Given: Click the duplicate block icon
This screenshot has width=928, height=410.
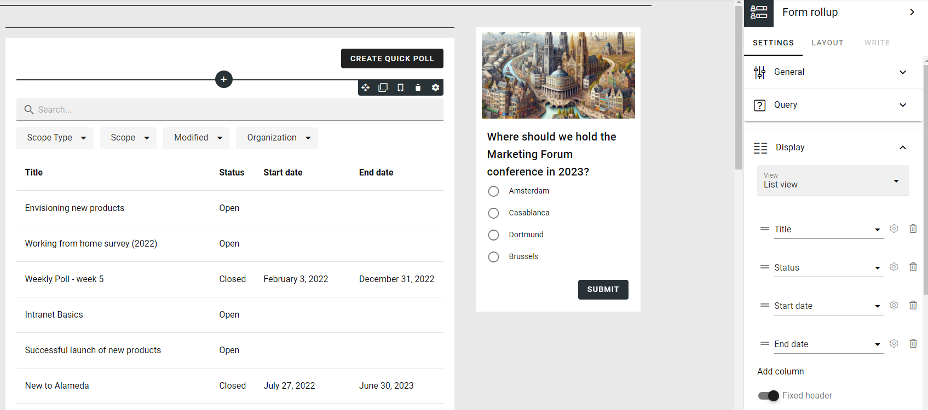Looking at the screenshot, I should click(383, 87).
